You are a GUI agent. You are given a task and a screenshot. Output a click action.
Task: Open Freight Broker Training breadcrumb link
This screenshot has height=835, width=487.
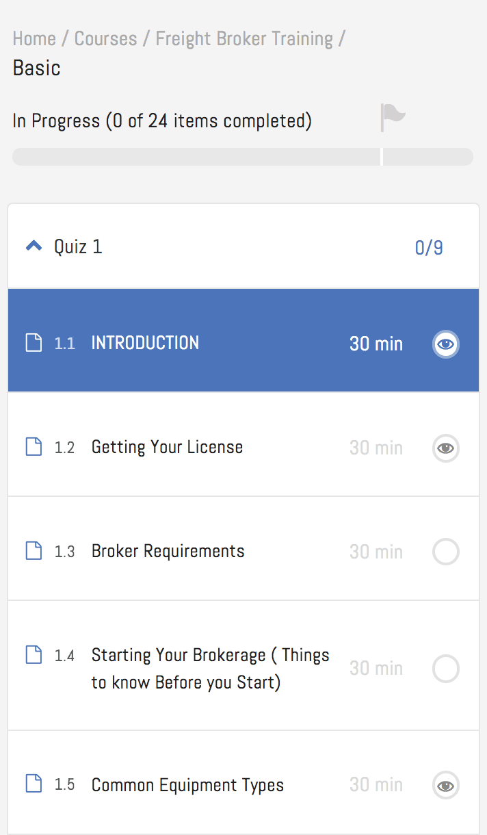click(x=244, y=39)
